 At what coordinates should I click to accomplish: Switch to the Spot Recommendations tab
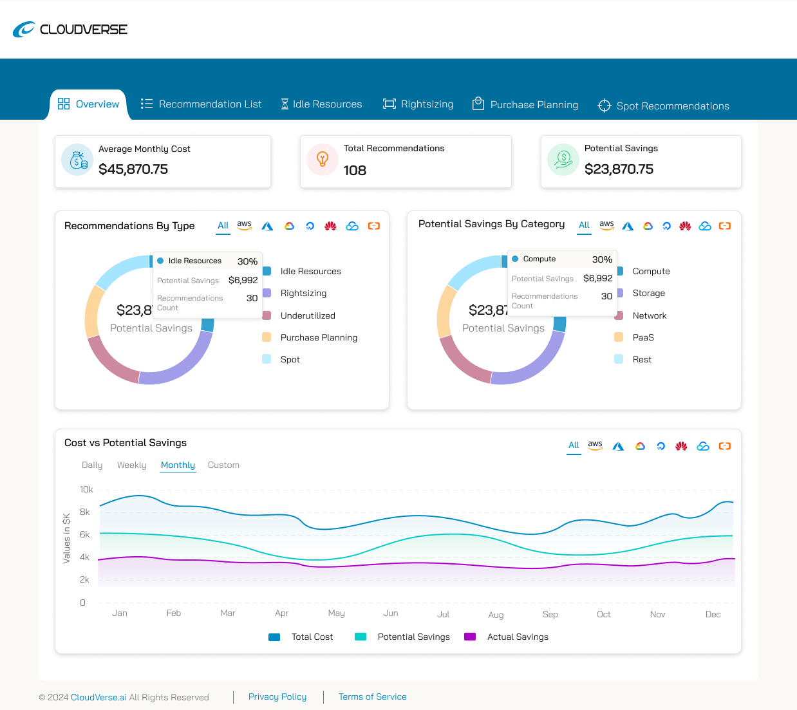coord(663,106)
